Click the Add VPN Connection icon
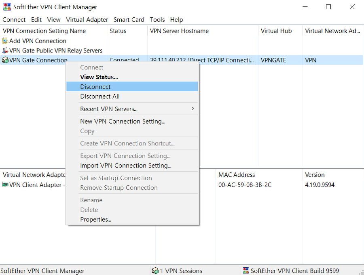Viewport: 364px width, 275px height. pyautogui.click(x=5, y=41)
